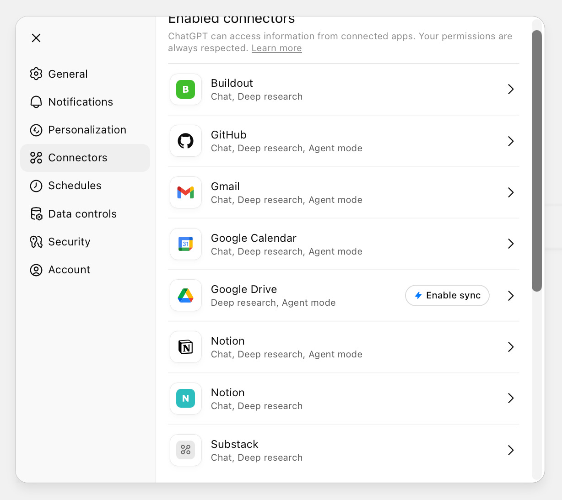Click the Enabled connectors heading
This screenshot has width=562, height=500.
232,20
